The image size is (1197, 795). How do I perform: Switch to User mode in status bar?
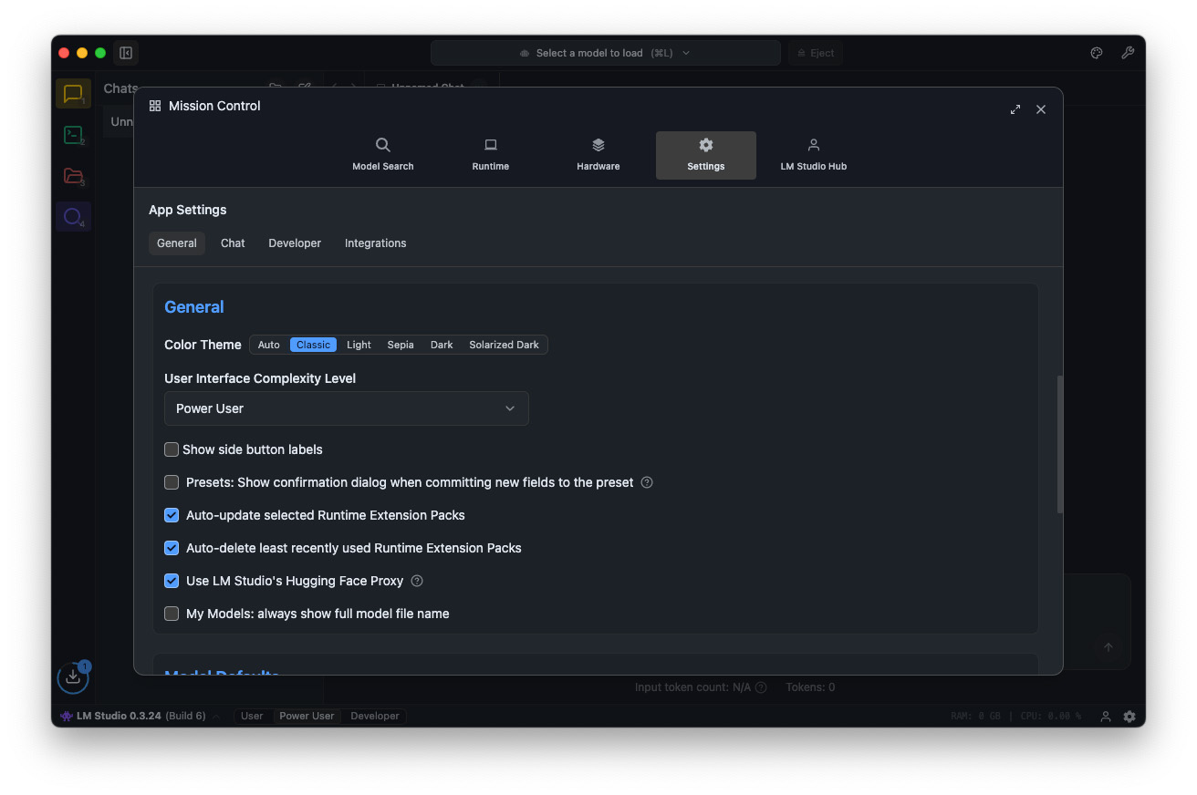point(252,717)
